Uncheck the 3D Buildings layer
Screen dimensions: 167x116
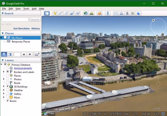[x=8, y=86]
